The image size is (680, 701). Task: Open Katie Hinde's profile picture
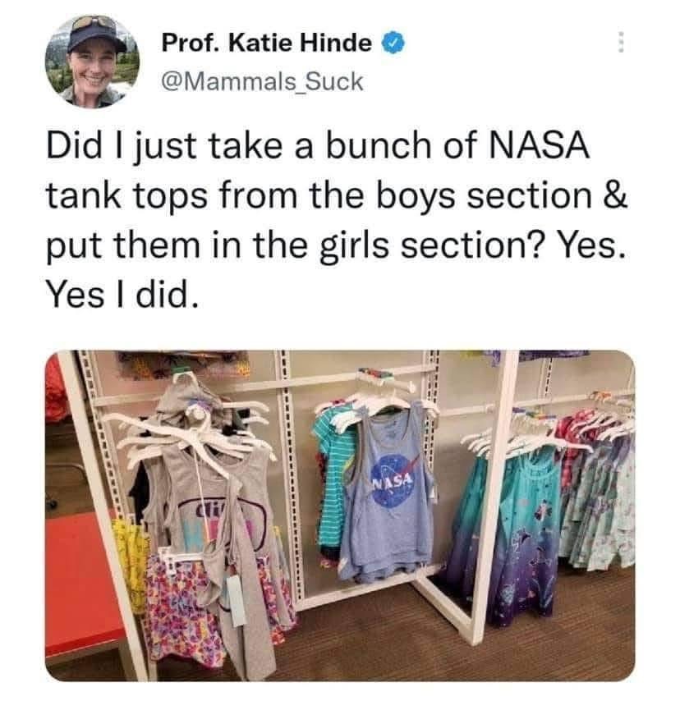click(x=92, y=62)
